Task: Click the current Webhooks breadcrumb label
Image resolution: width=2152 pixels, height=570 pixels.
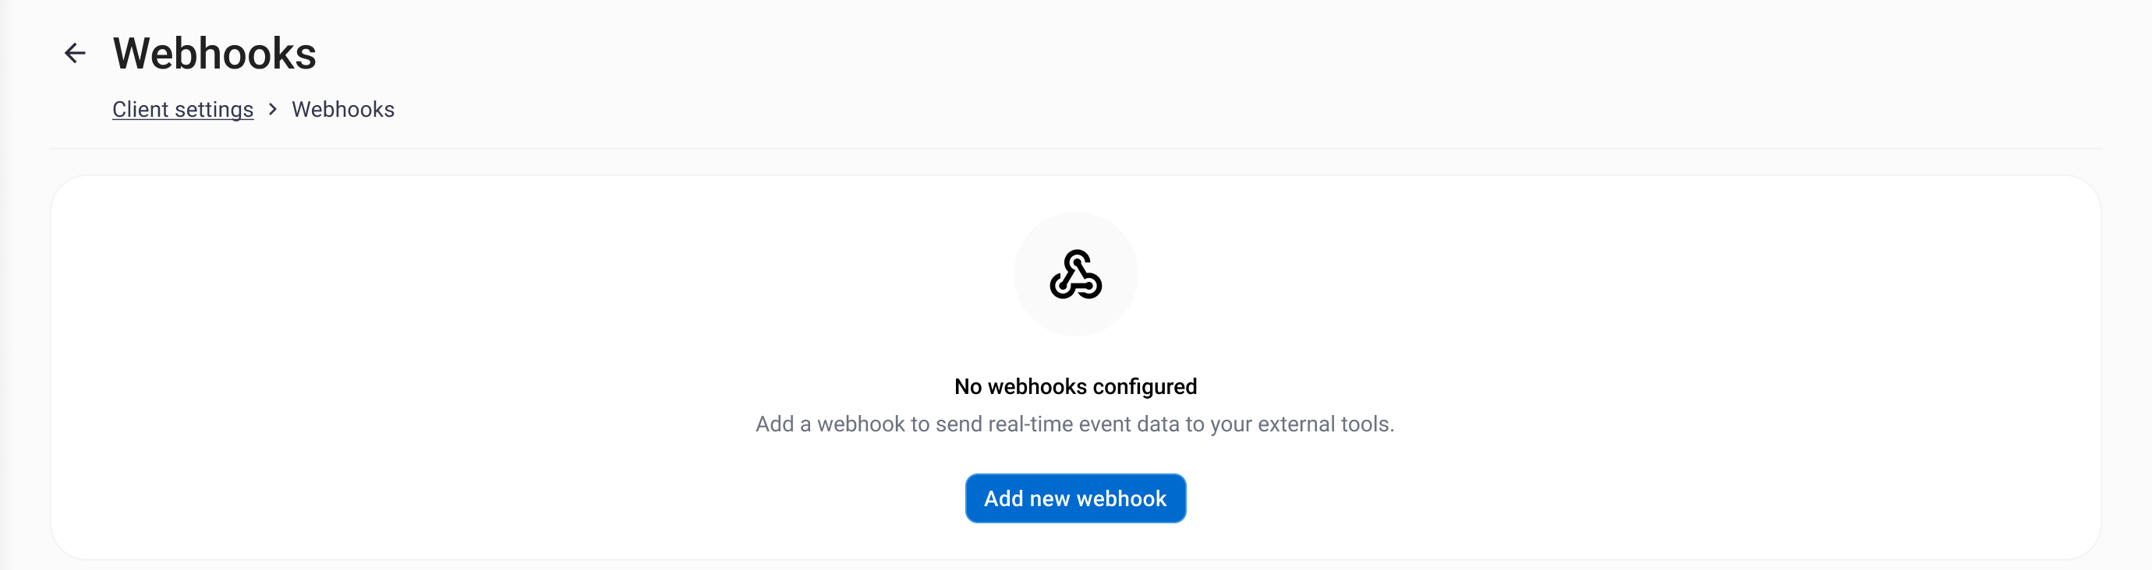Action: pyautogui.click(x=342, y=109)
